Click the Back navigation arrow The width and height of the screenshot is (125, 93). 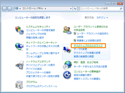pyautogui.click(x=4, y=9)
